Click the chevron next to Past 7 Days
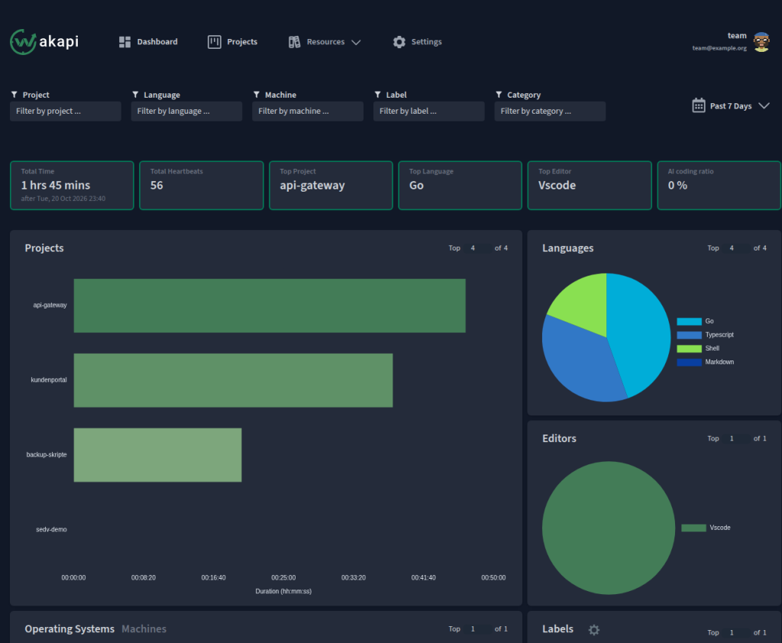The image size is (782, 643). pos(764,105)
